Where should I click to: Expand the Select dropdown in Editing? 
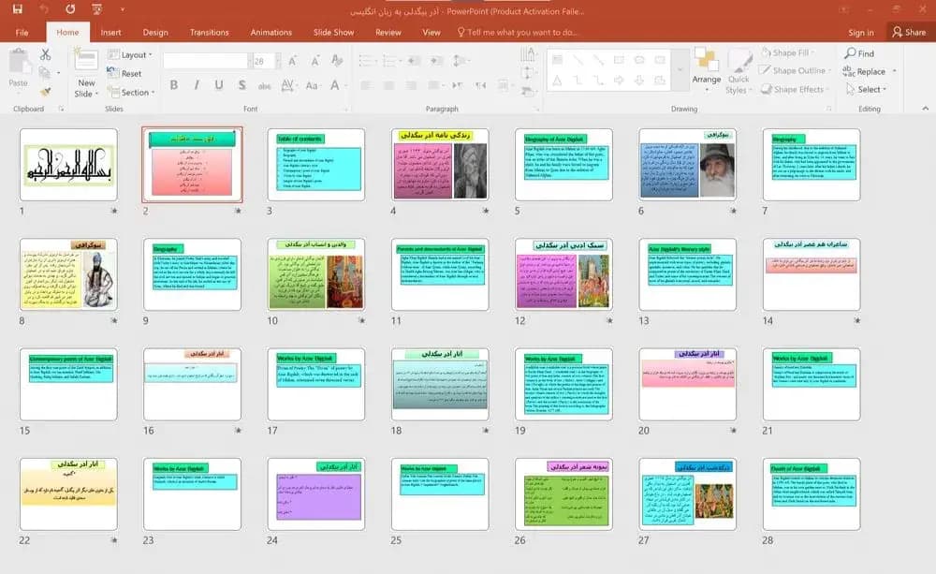pos(867,89)
